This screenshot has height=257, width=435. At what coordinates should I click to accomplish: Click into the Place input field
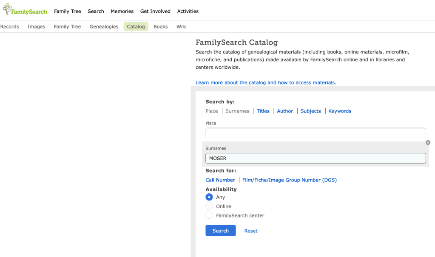coord(315,133)
